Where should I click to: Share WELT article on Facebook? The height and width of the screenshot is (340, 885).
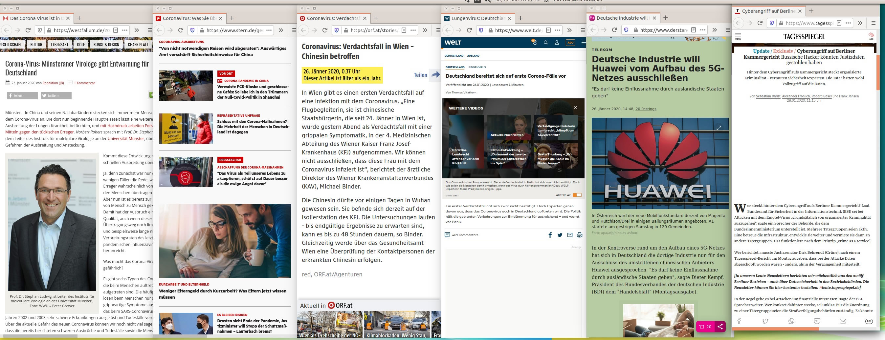pyautogui.click(x=550, y=235)
